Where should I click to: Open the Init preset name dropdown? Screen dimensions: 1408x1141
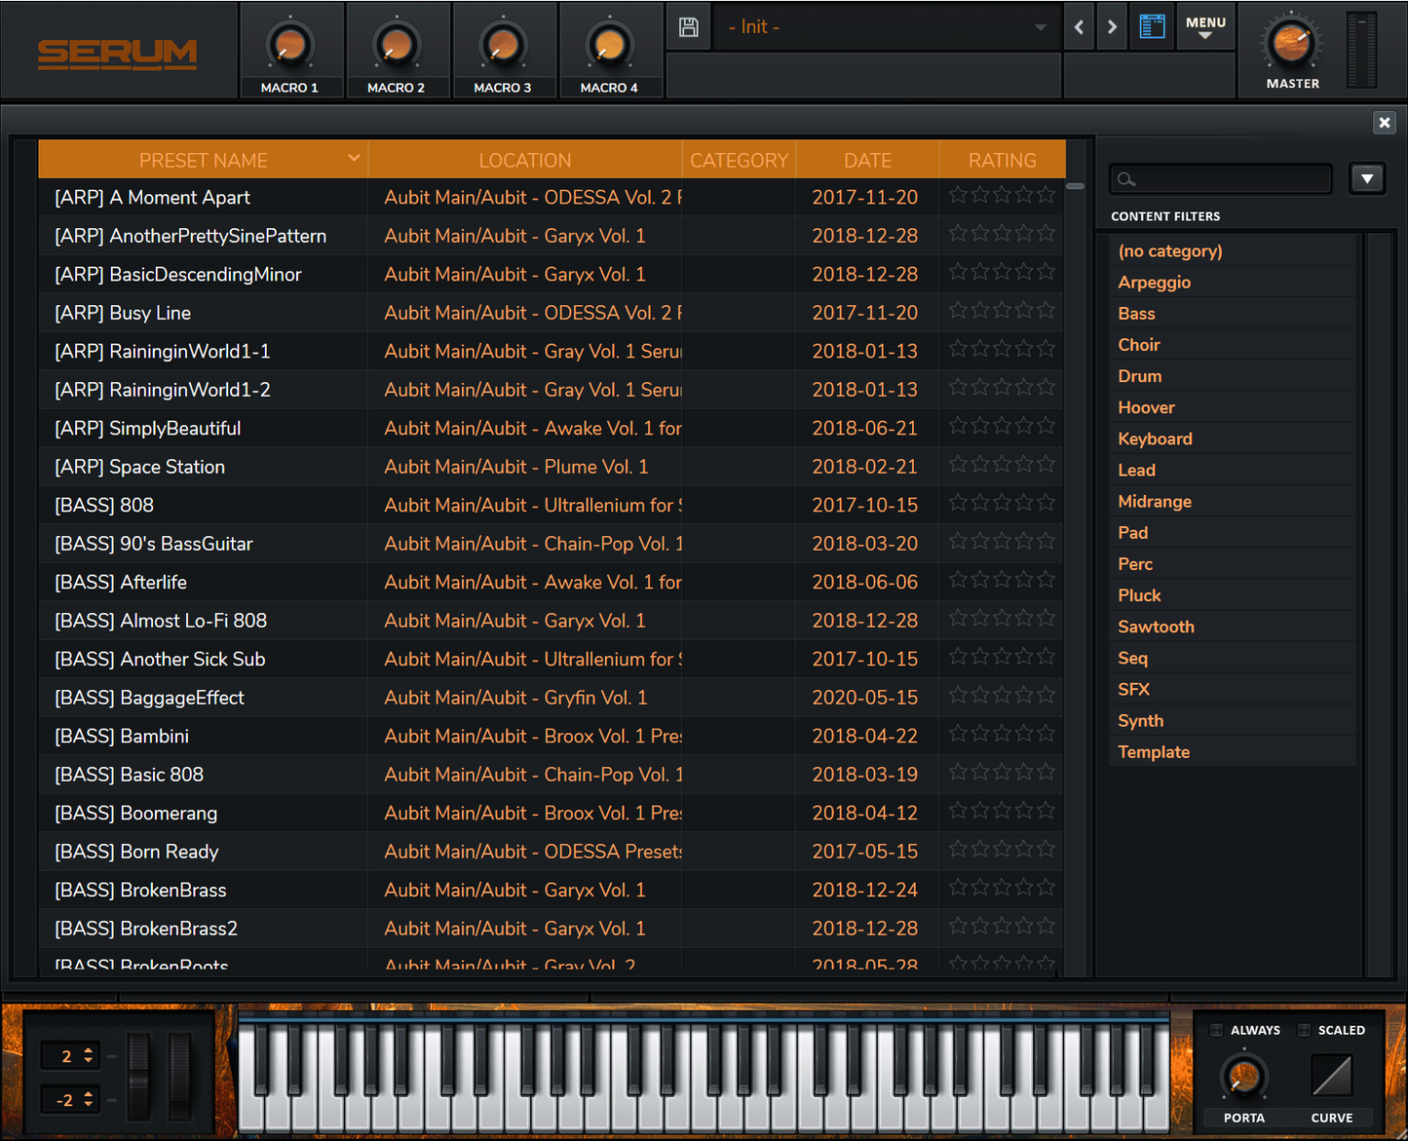[886, 27]
